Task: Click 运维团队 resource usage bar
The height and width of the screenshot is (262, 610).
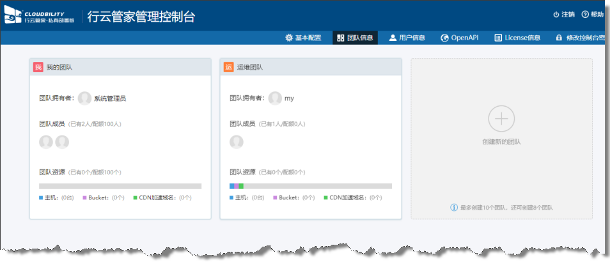Action: (x=311, y=186)
